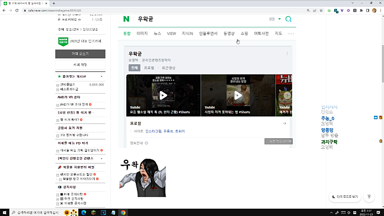Advance video carousel with next arrow
The height and width of the screenshot is (216, 384).
point(287,95)
